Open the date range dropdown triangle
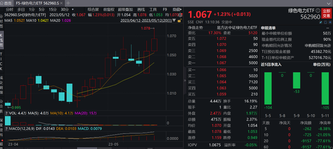This screenshot has height=149, width=333. 174,20
